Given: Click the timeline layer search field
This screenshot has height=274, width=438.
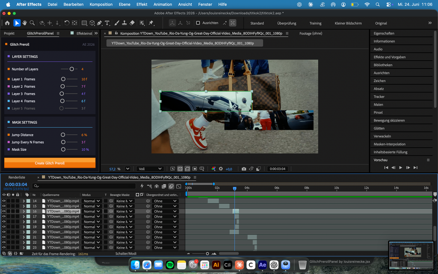Looking at the screenshot, I should pyautogui.click(x=84, y=186).
